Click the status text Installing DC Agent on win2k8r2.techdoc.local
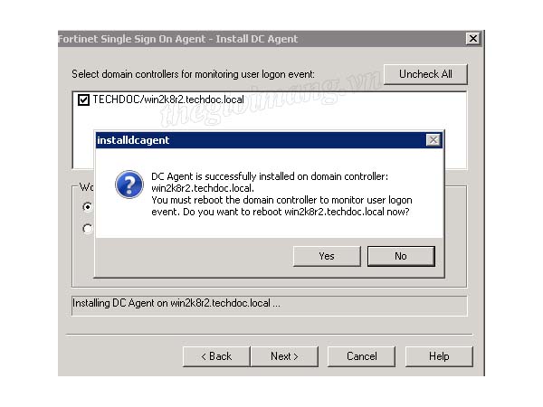 176,303
